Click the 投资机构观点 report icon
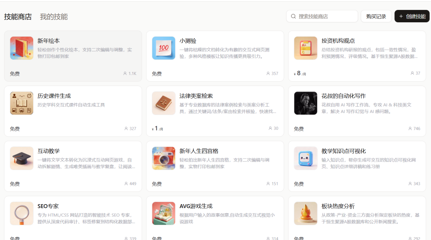Image resolution: width=431 pixels, height=240 pixels. [x=306, y=48]
